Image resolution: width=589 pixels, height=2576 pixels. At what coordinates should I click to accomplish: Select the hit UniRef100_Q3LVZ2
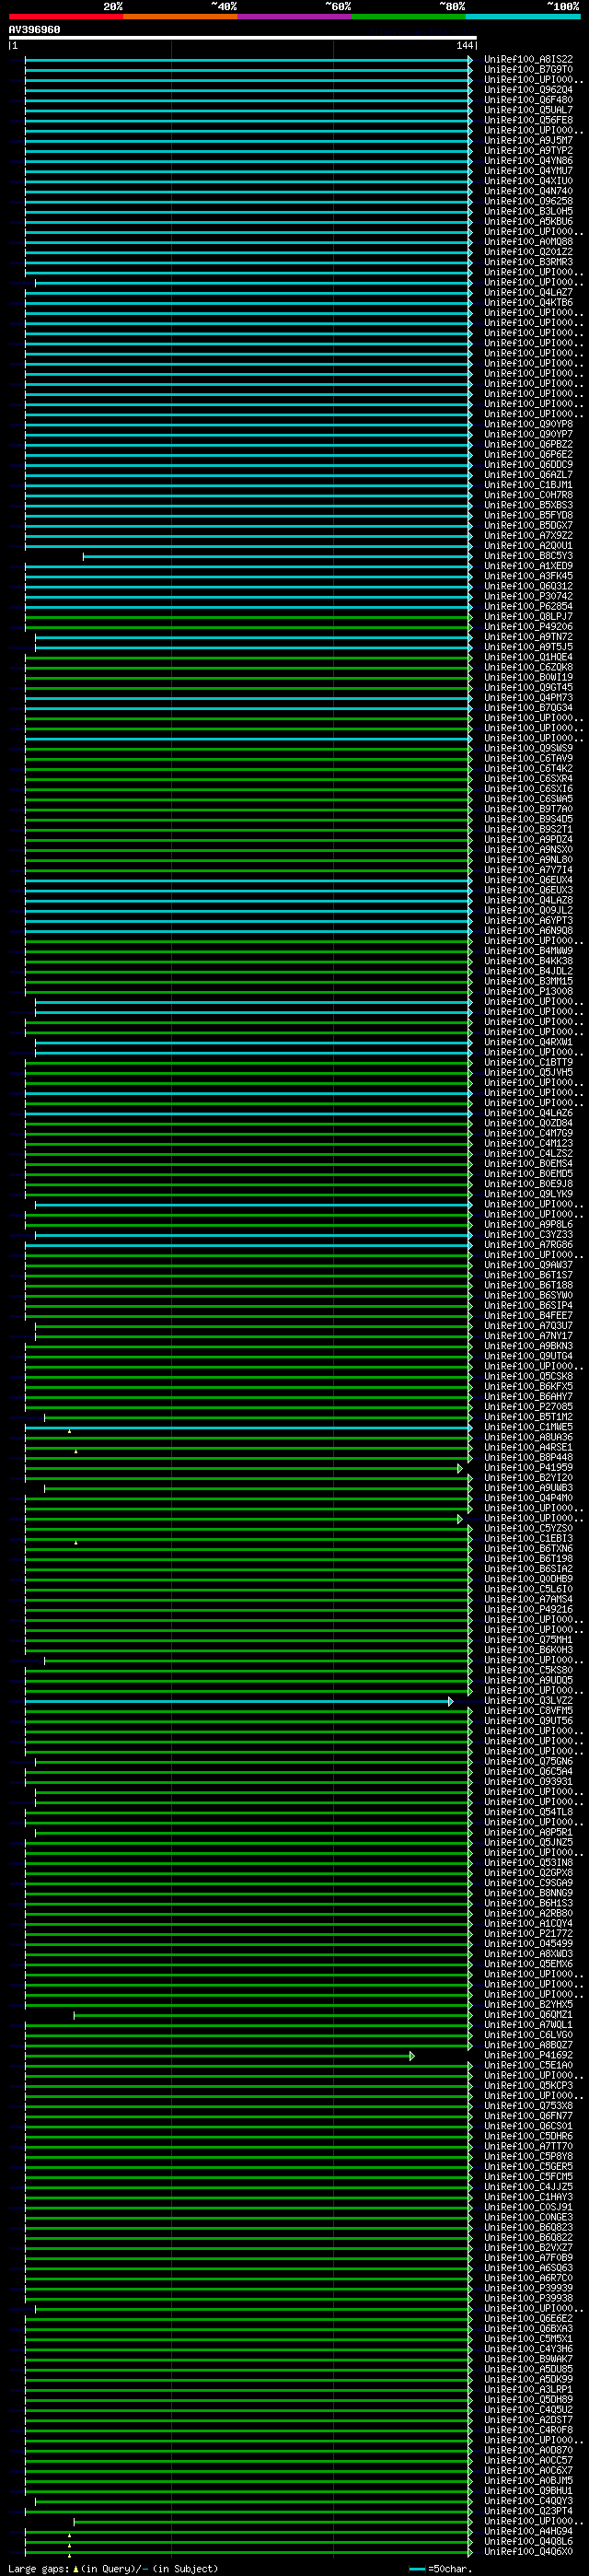529,1701
